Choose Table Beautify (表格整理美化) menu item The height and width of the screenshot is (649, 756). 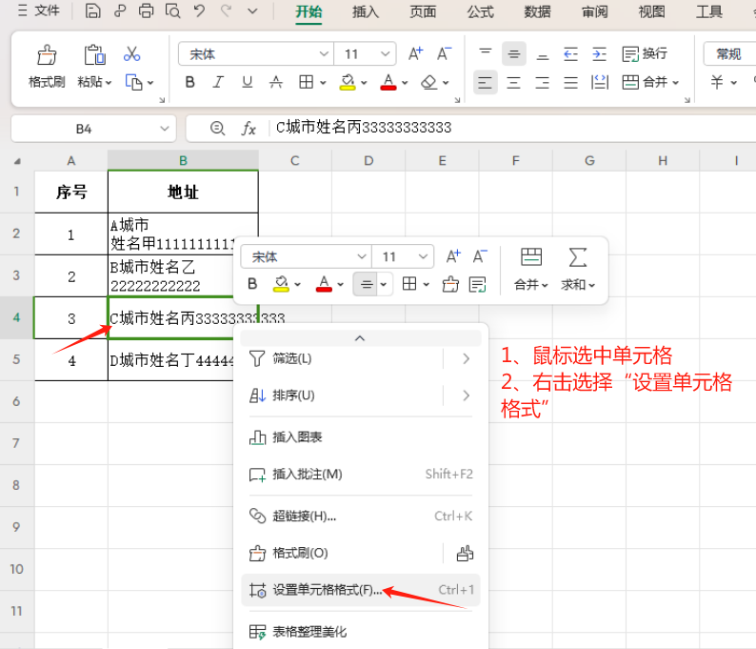pos(361,632)
